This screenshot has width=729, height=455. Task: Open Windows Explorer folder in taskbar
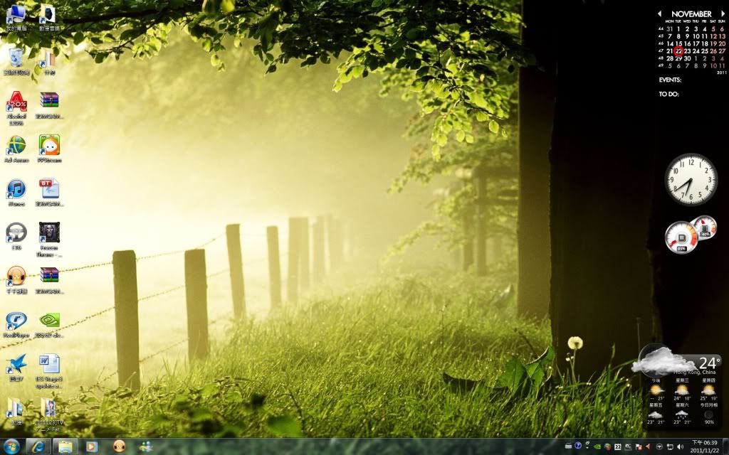click(x=64, y=446)
